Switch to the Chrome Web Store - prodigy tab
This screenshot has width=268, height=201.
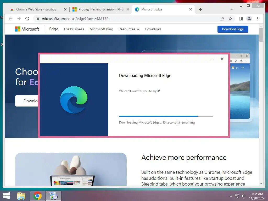pos(36,9)
